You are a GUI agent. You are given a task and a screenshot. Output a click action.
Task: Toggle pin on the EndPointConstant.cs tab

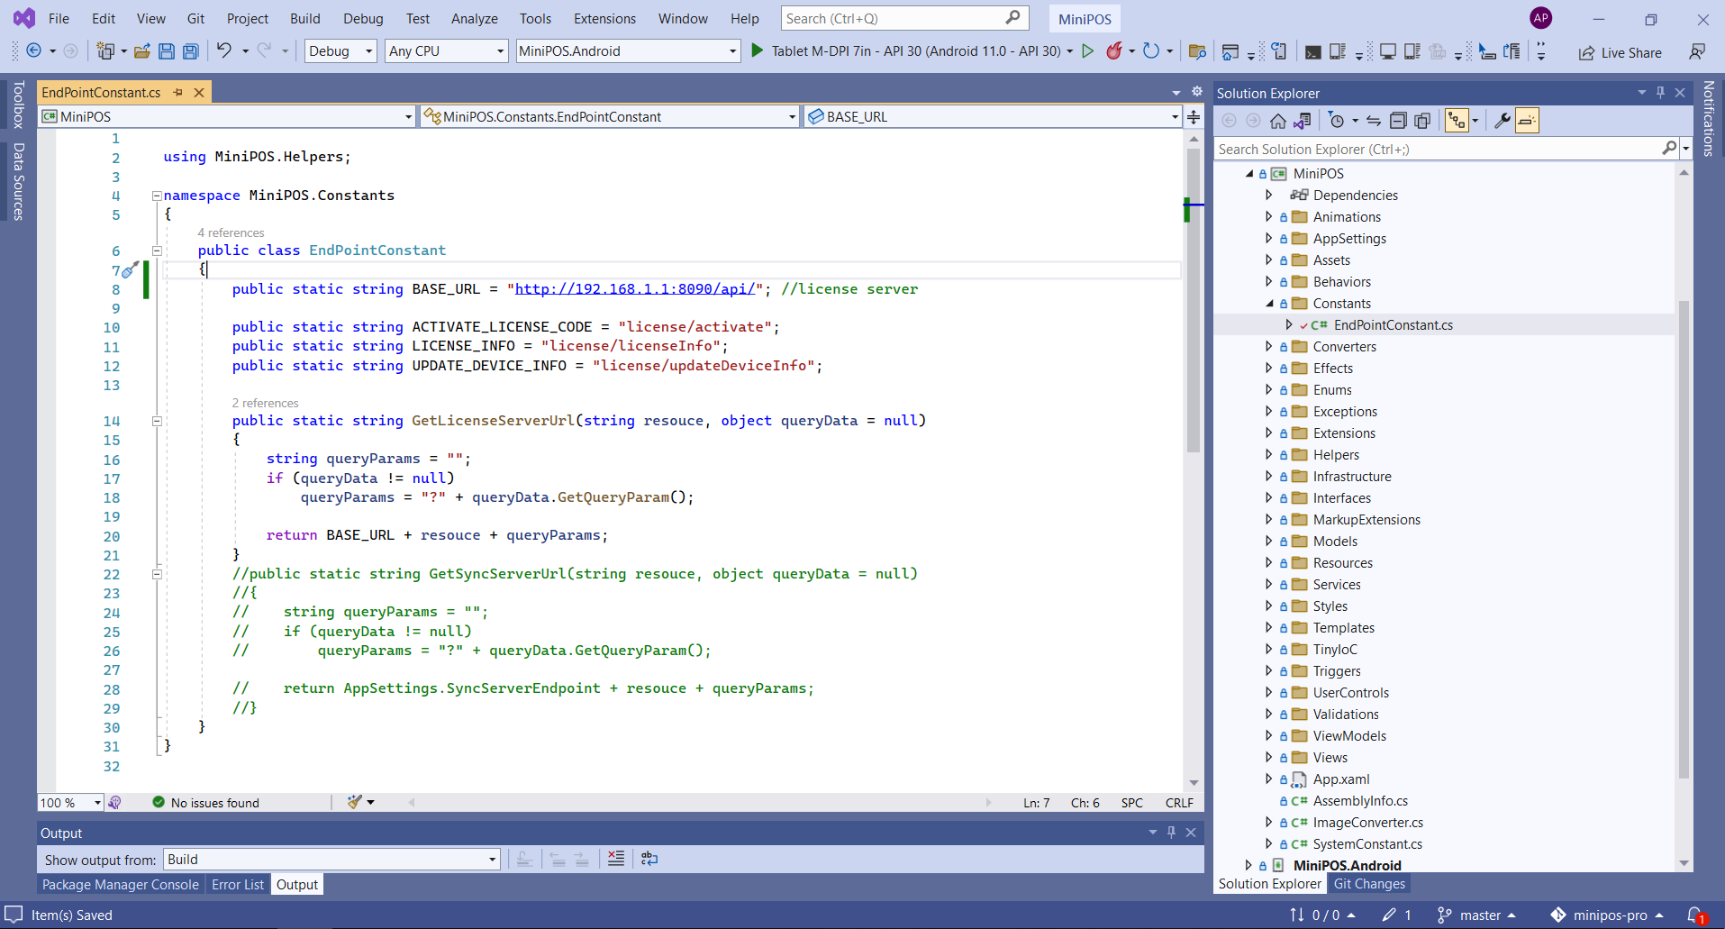pyautogui.click(x=178, y=93)
